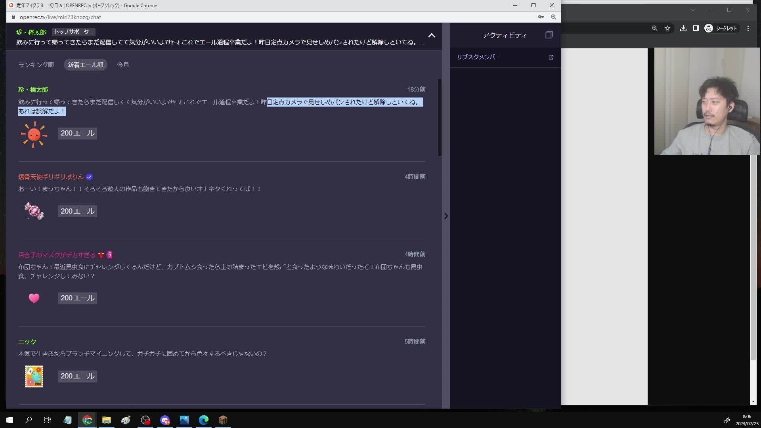Switch to the 今月 filter
Screen dimensions: 761x428
[x=123, y=65]
